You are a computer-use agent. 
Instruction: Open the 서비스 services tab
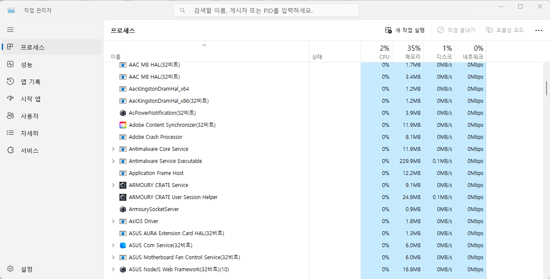[x=52, y=150]
